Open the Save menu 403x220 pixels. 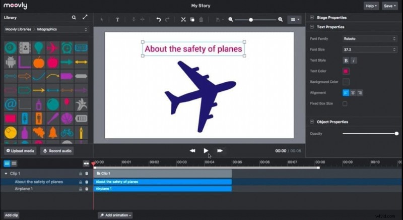click(x=389, y=6)
